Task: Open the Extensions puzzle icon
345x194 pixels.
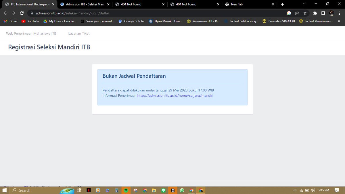Action: (x=315, y=13)
